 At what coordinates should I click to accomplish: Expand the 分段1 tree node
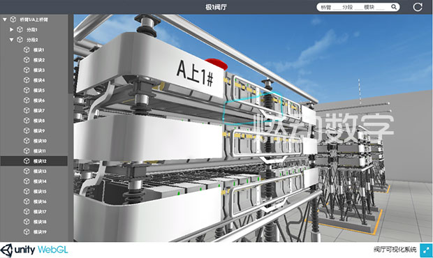pos(11,29)
